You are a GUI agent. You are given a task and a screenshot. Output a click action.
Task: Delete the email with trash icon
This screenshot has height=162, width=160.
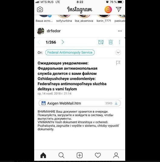click(x=110, y=42)
